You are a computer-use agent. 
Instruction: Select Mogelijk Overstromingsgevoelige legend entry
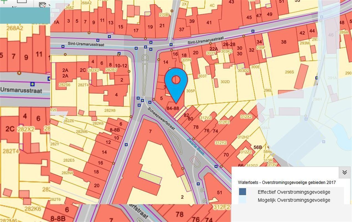294,200
